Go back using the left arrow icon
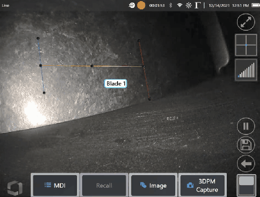The image size is (260, 197). [x=246, y=164]
